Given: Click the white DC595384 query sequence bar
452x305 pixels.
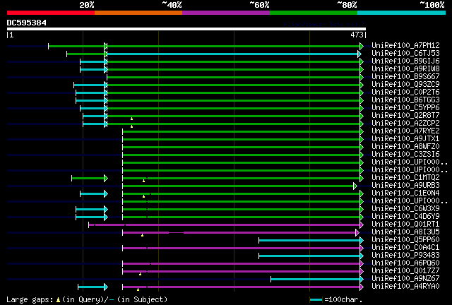Looking at the screenshot, I should pyautogui.click(x=186, y=29).
